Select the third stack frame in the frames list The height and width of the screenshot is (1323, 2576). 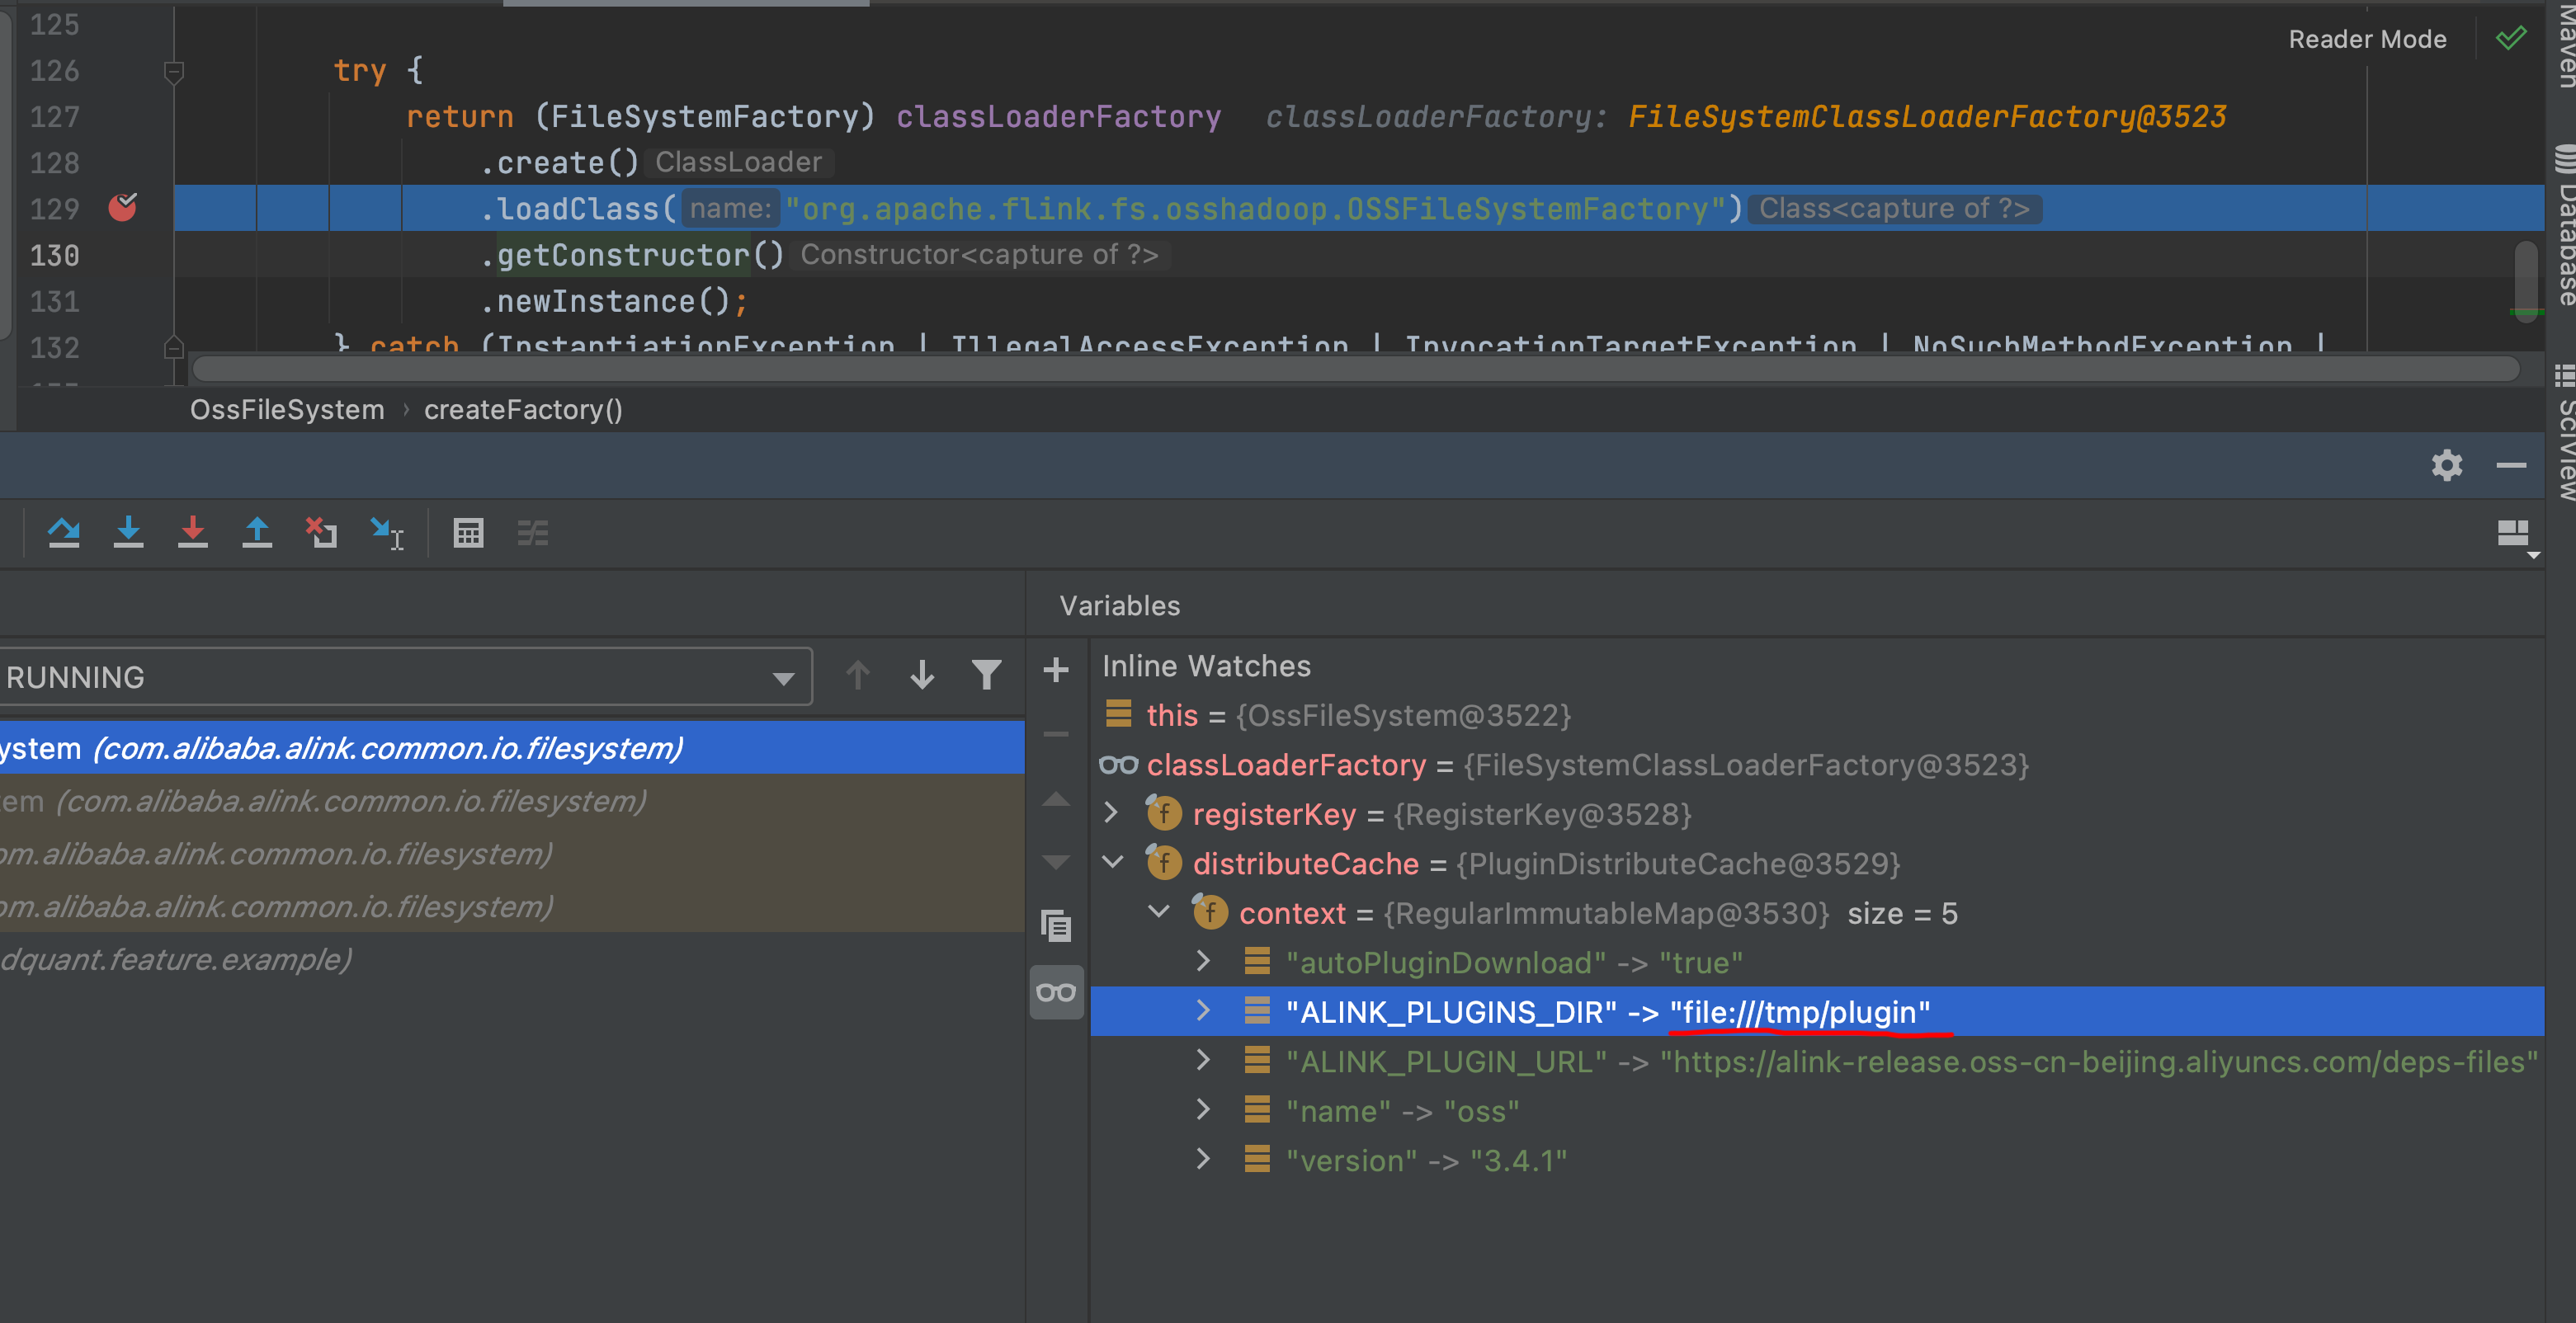point(512,853)
